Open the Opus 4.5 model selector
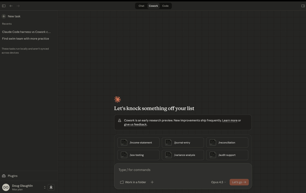Screen dimensions: 306x193 click(x=218, y=182)
